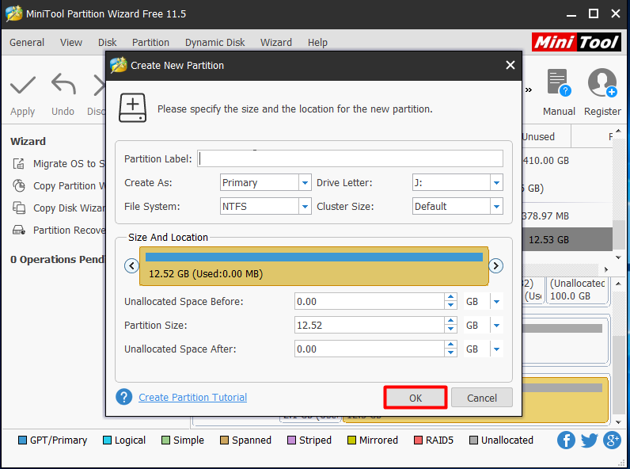The image size is (630, 469).
Task: Decrease Partition Size with down arrow
Action: pos(451,330)
